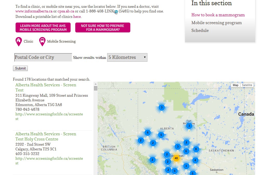Image resolution: width=265 pixels, height=175 pixels.
Task: Open the 5 cluster beside the ALBERTA label
Action: [161, 135]
